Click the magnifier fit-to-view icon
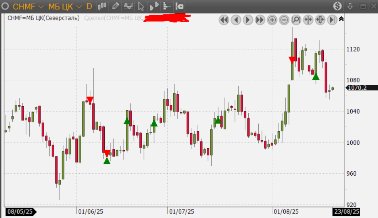This screenshot has width=378, height=218. [x=296, y=20]
